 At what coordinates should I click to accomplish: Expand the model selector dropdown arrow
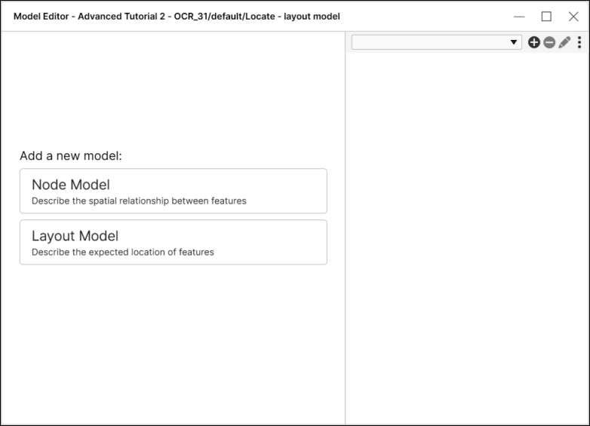tap(514, 43)
